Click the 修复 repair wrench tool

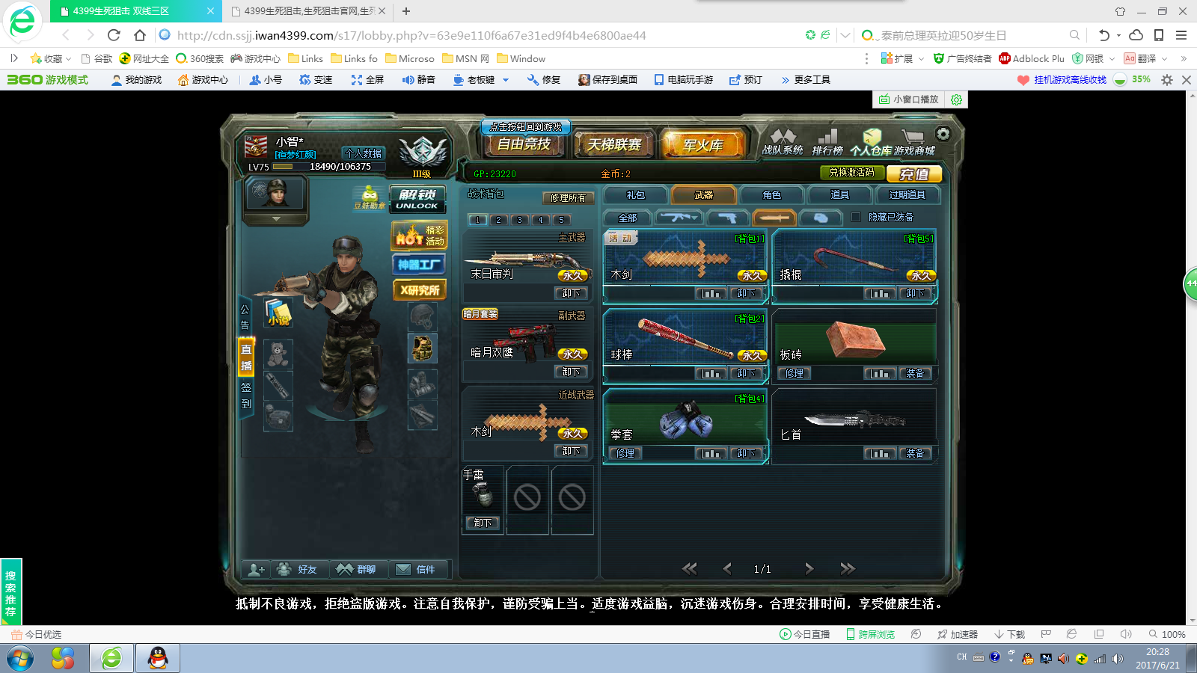tap(544, 80)
